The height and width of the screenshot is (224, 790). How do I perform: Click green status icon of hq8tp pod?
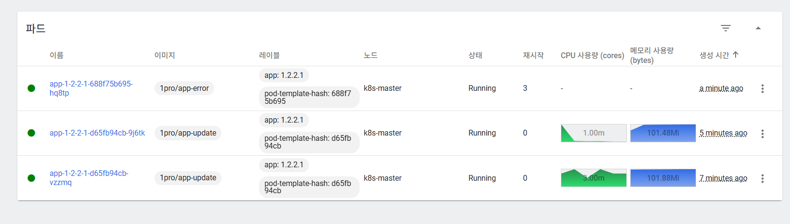coord(31,88)
